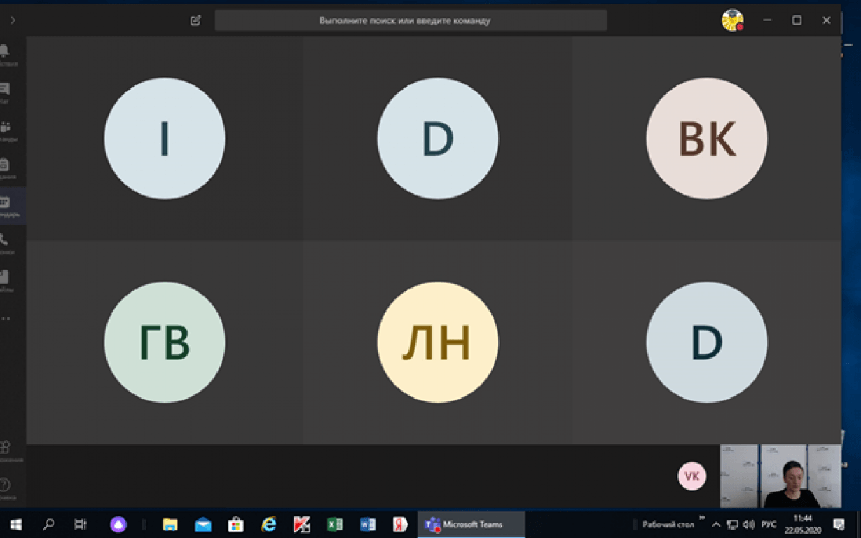Click the small VK participant bubble
The width and height of the screenshot is (861, 538).
coord(691,476)
